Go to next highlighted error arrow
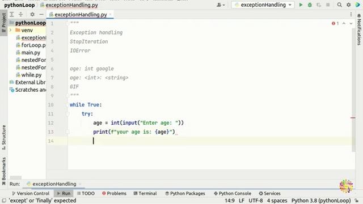 pyautogui.click(x=351, y=23)
